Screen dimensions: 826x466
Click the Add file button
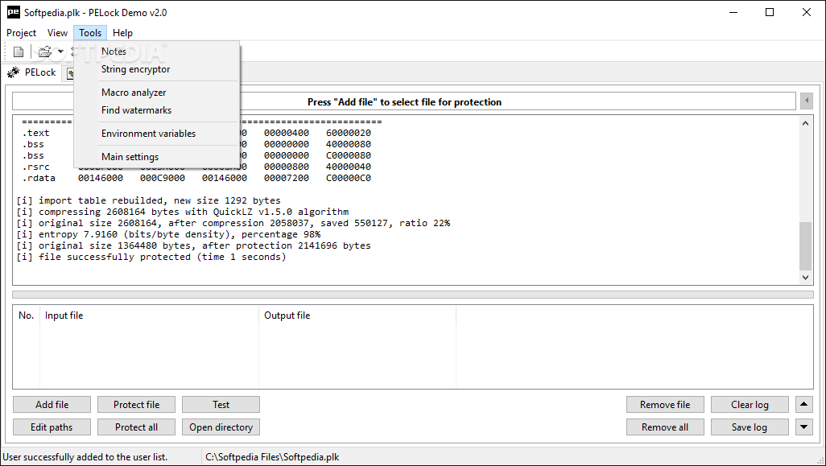click(x=52, y=404)
